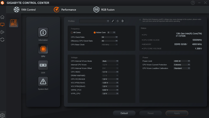Open CPU Internal VCore Mode dropdown
Image resolution: width=209 pixels, height=118 pixels.
point(110,61)
